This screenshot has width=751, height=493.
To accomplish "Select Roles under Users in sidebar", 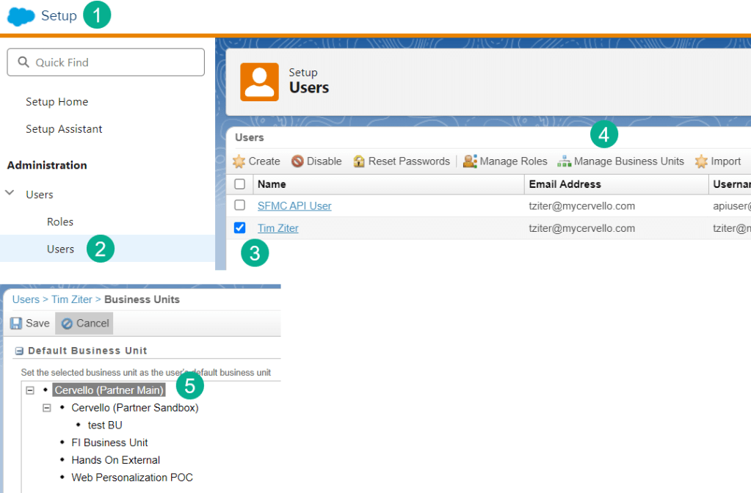I will click(x=60, y=222).
